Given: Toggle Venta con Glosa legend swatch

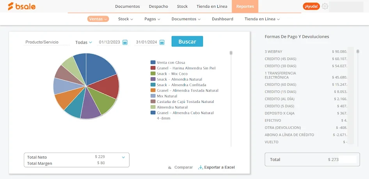Looking at the screenshot, I should pyautogui.click(x=153, y=62).
